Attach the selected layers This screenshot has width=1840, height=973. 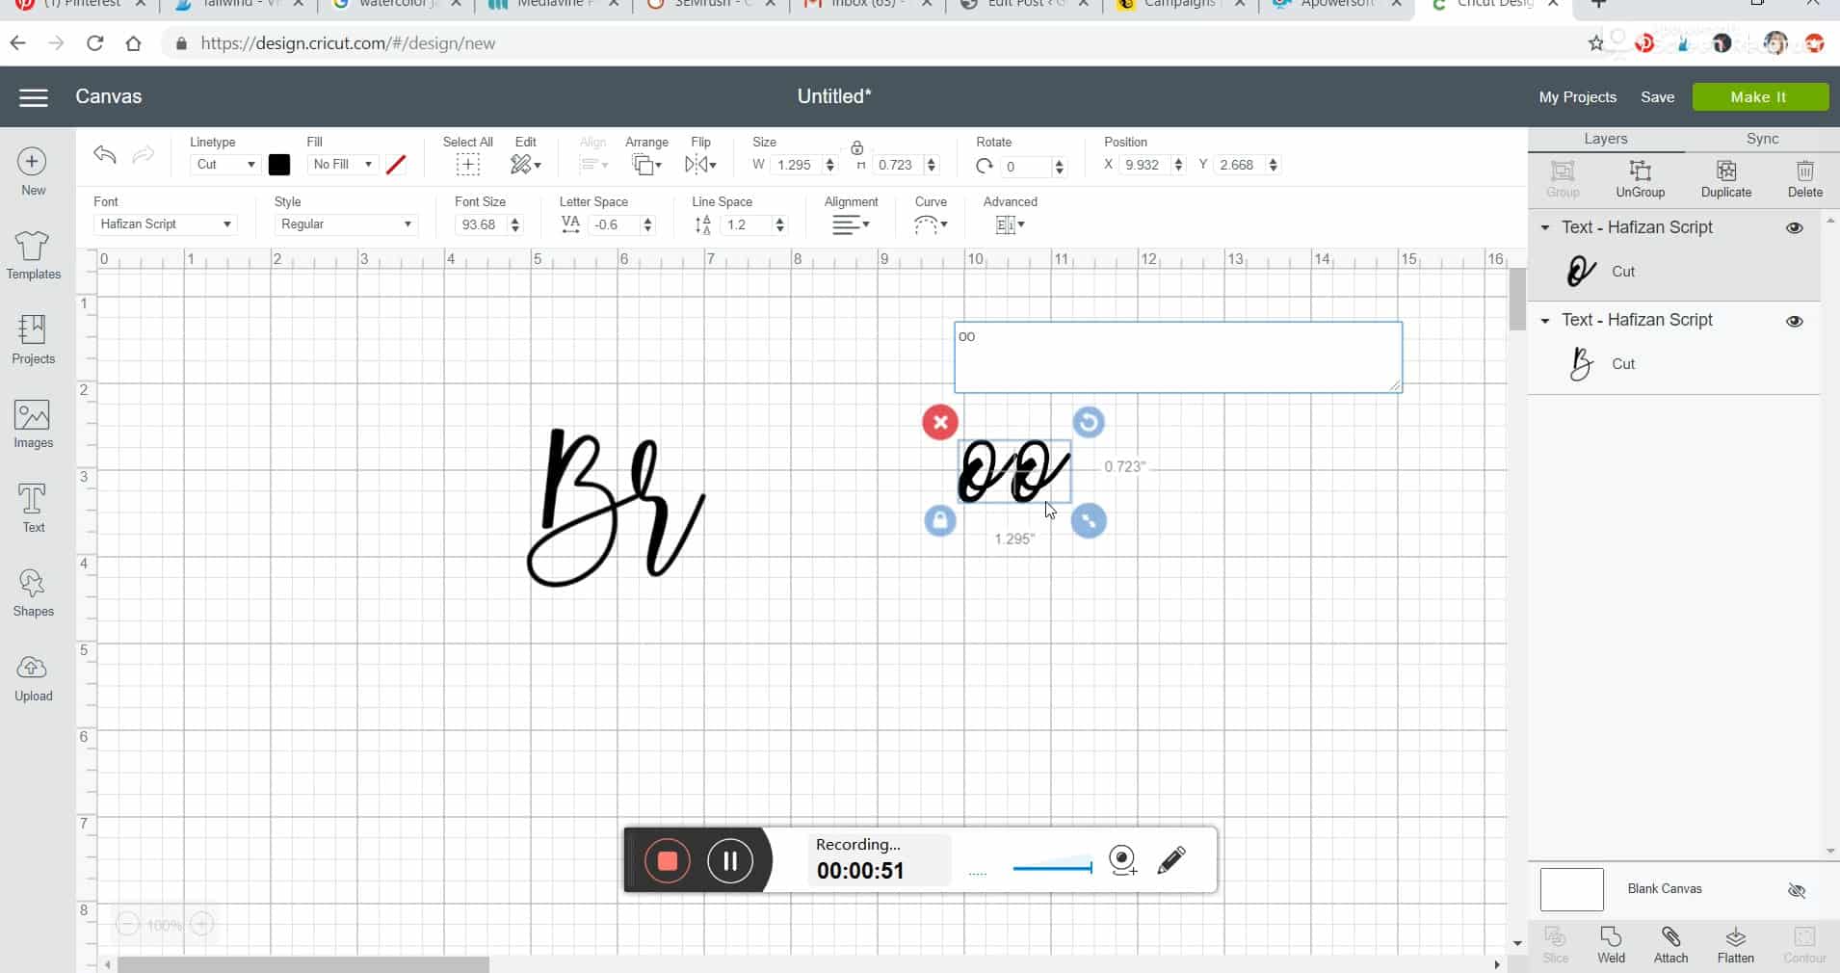point(1670,945)
